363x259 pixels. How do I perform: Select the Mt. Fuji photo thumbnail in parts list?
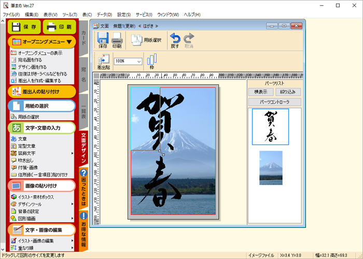click(271, 167)
